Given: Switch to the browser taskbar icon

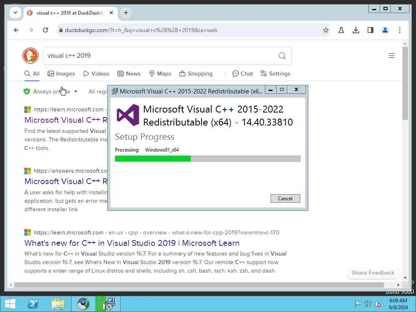Looking at the screenshot, I should pyautogui.click(x=83, y=304).
